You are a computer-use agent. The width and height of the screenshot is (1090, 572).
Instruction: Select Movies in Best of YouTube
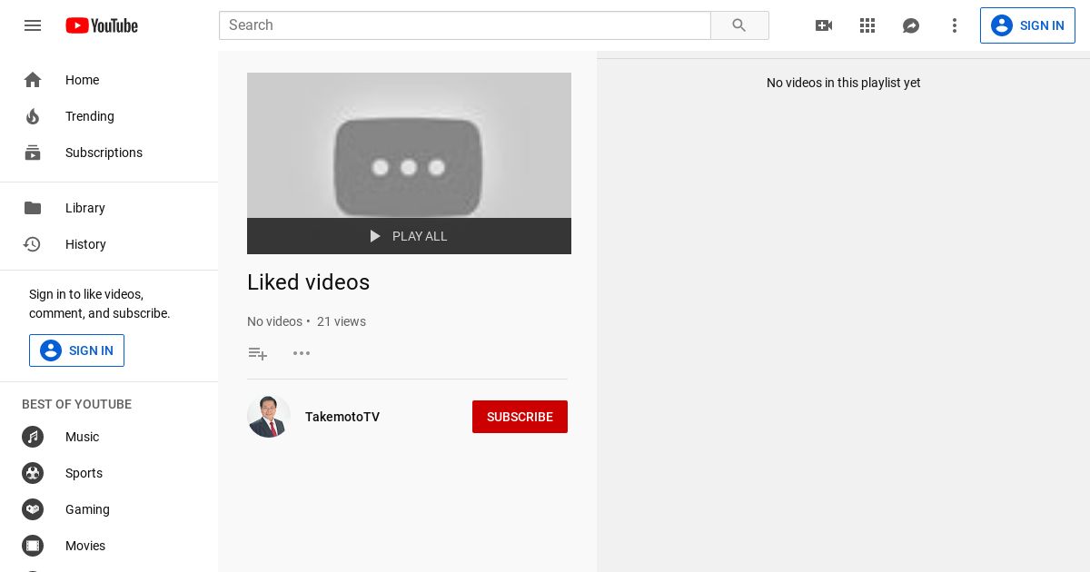(x=109, y=546)
